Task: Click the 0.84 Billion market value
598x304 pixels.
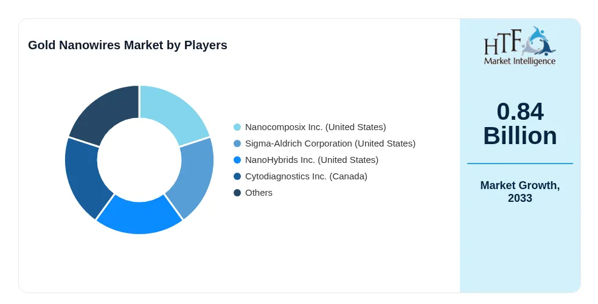Action: [520, 123]
